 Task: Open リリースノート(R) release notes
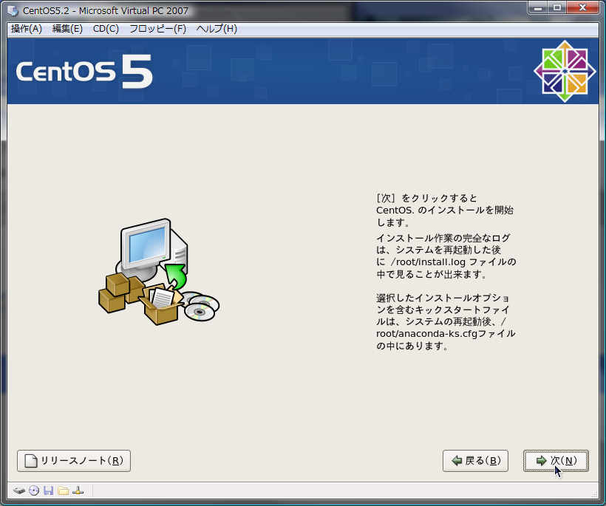74,461
